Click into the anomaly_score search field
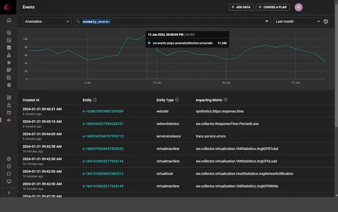This screenshot has height=212, width=338. pos(173,21)
